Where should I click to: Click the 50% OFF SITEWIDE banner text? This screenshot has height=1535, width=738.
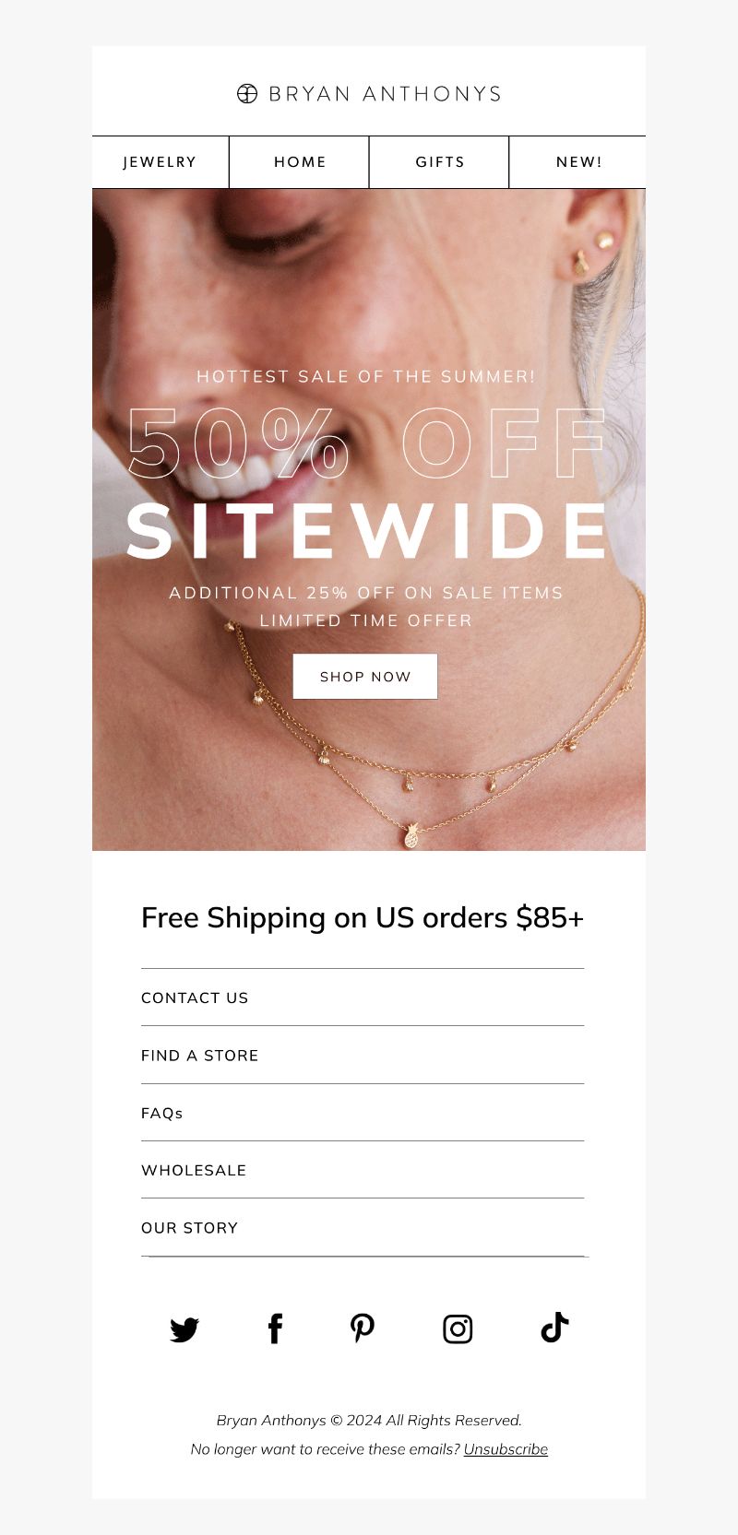pyautogui.click(x=367, y=483)
